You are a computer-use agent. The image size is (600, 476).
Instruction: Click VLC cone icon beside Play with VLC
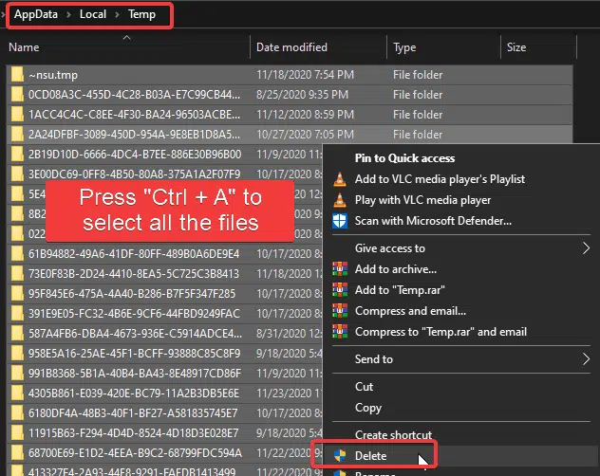(x=340, y=200)
